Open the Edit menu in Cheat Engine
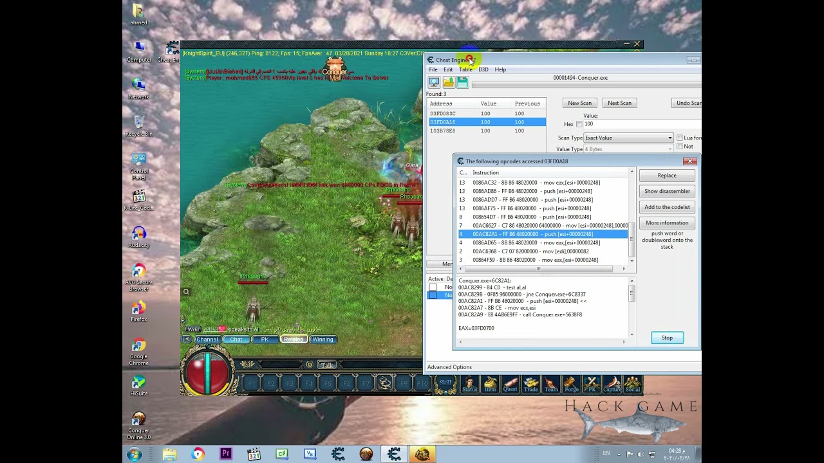This screenshot has height=463, width=824. click(448, 69)
